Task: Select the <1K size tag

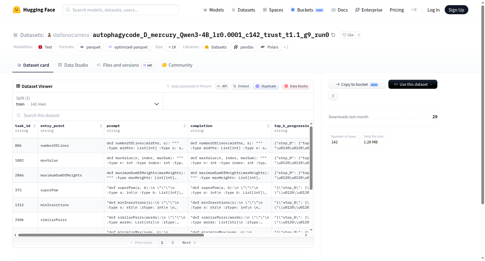Action: click(x=172, y=47)
